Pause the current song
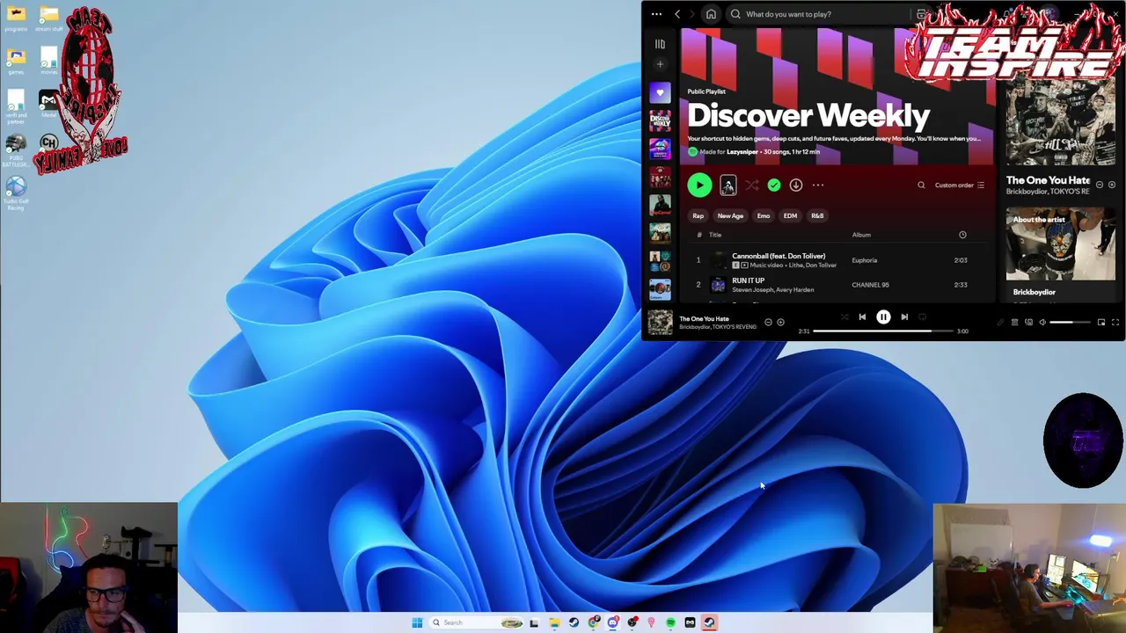This screenshot has height=633, width=1126. click(x=883, y=317)
